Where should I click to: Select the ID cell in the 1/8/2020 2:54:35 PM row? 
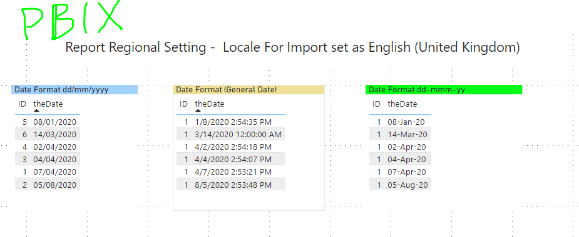pos(184,122)
